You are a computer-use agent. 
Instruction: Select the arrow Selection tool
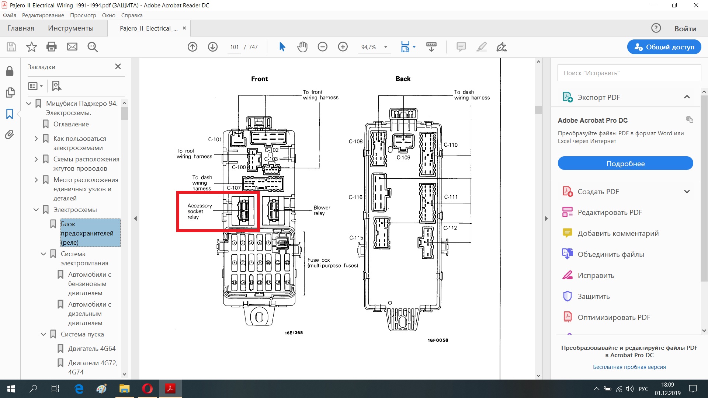pyautogui.click(x=282, y=47)
